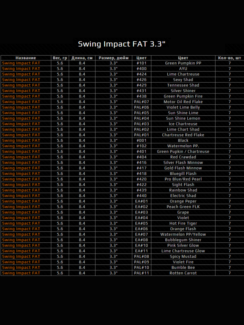This screenshot has width=244, height=325.
Task: Select the 'Bumble Bee' cell
Action: click(183, 268)
